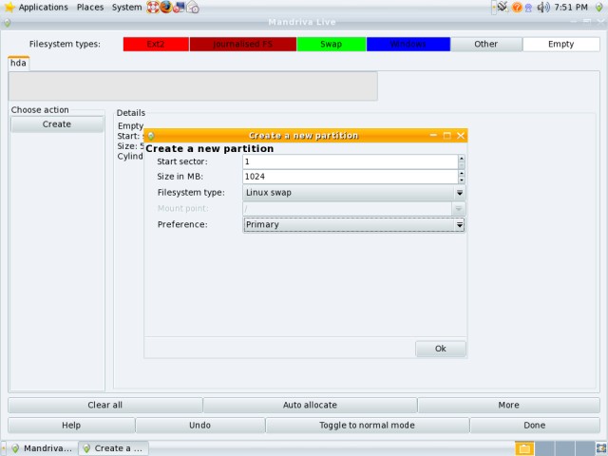Minimize the Create a new partition dialog
Image resolution: width=608 pixels, height=456 pixels.
(433, 136)
